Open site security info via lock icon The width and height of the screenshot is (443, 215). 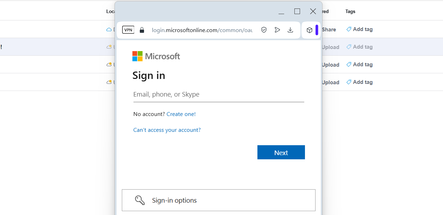point(142,30)
